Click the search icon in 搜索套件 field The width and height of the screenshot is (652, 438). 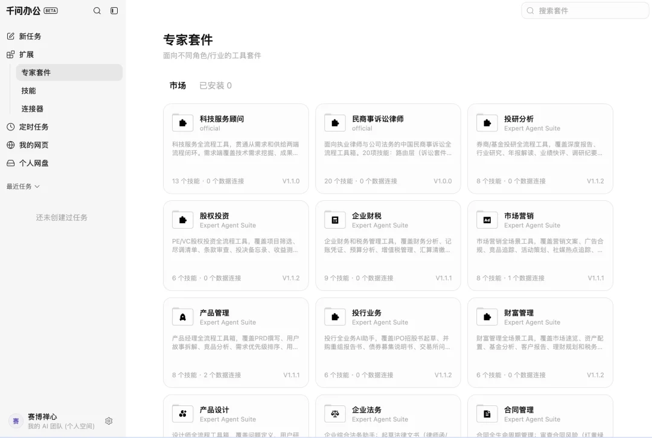530,11
